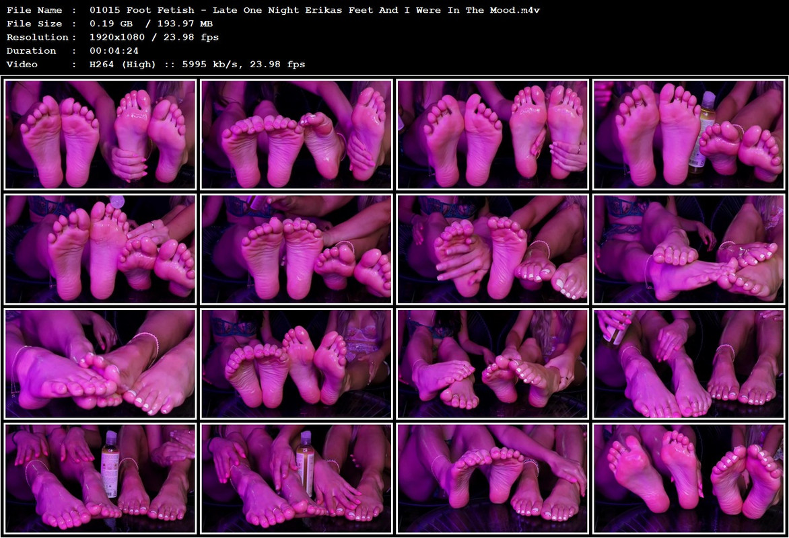Screen dimensions: 789x538
Task: Open the second thumbnail in the third row
Action: [x=296, y=364]
